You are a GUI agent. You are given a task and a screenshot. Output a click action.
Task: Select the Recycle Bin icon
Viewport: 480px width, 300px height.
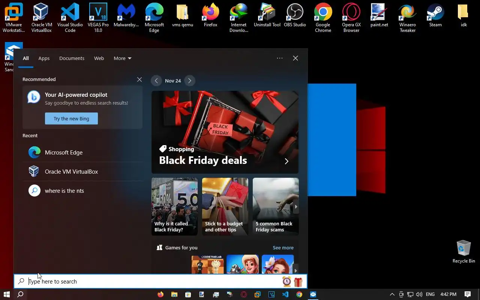pyautogui.click(x=463, y=251)
